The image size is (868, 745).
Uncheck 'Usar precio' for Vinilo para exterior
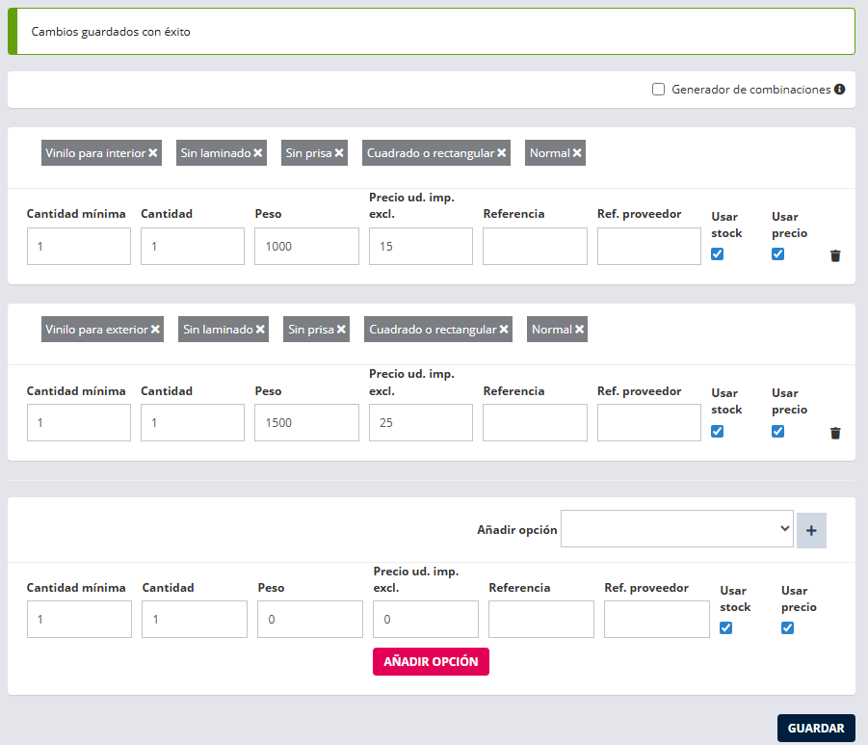[x=778, y=431]
